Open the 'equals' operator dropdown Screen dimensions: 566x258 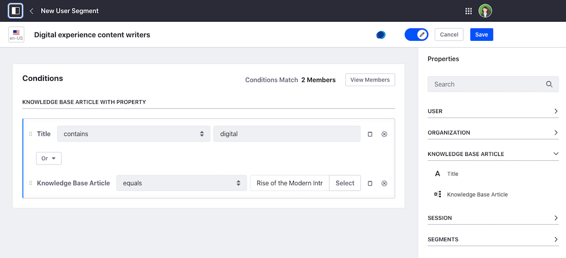pos(181,183)
